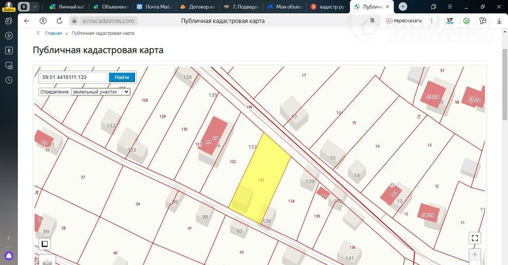508x265 pixels.
Task: Open the browser downloads icon
Action: [499, 21]
